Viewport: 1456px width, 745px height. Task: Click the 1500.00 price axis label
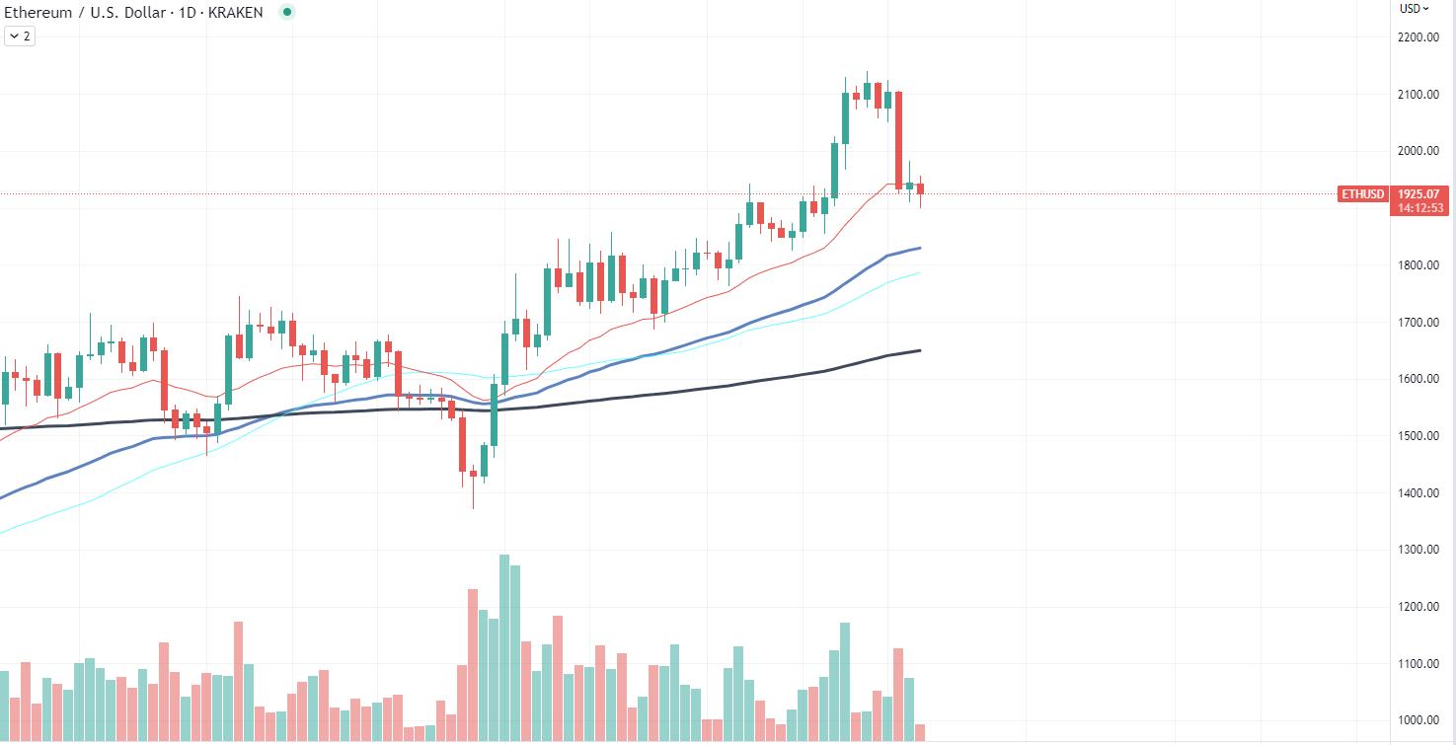(x=1419, y=436)
